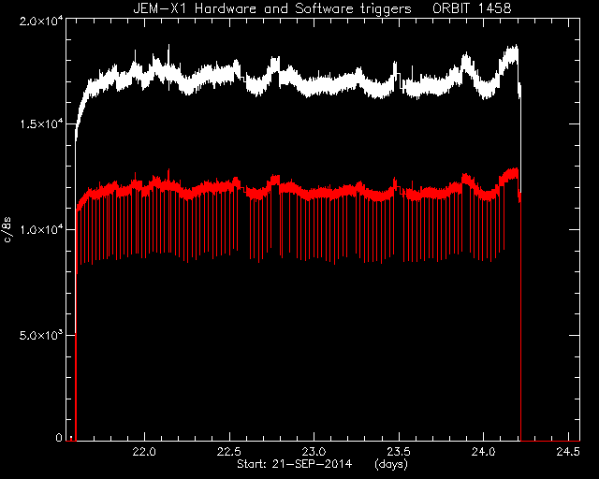Click the 22.0 x-axis tick label
599x479 pixels.
(144, 452)
